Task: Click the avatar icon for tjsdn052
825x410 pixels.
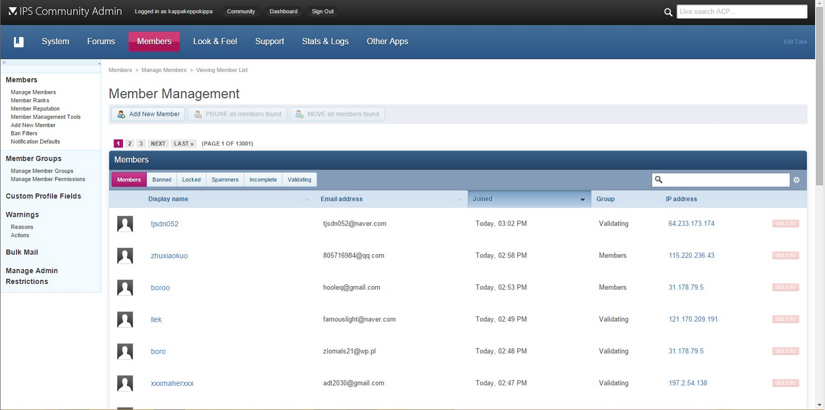Action: [x=125, y=224]
